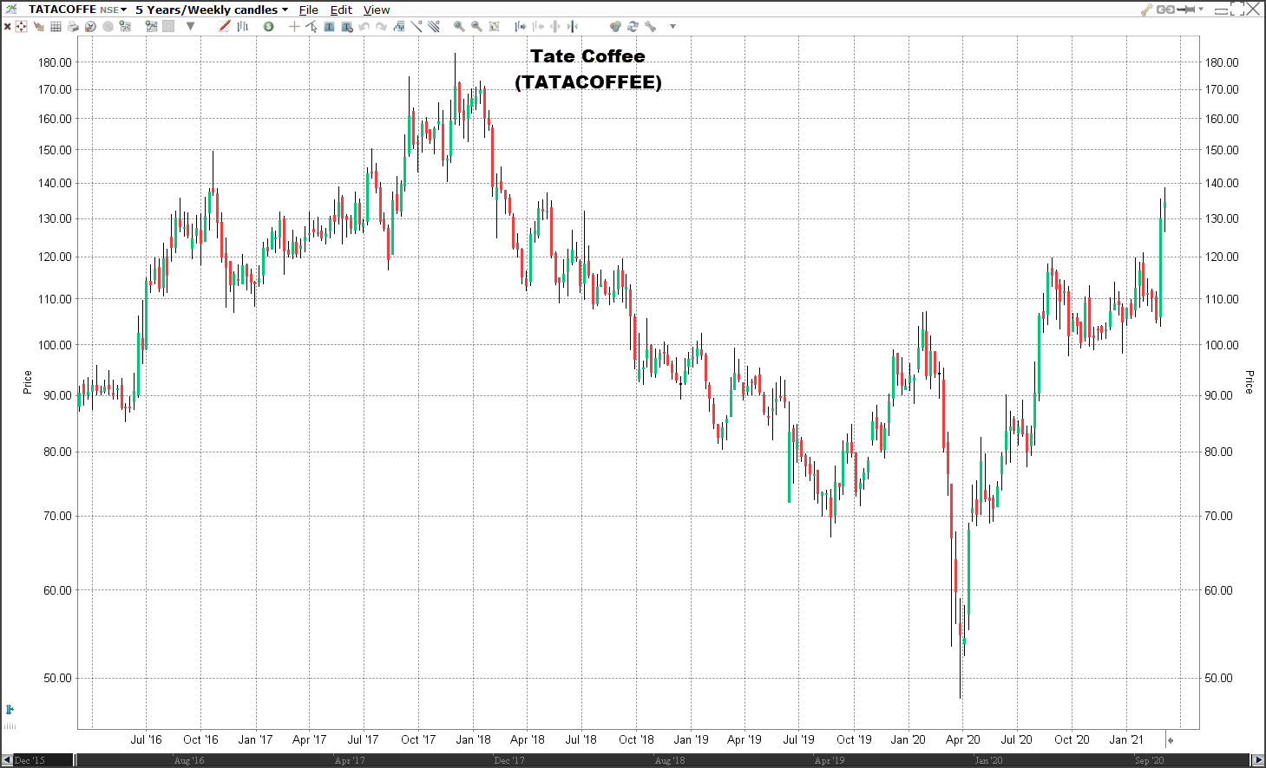Toggle the pushpin icon at top right
This screenshot has height=768, width=1266.
click(1185, 10)
